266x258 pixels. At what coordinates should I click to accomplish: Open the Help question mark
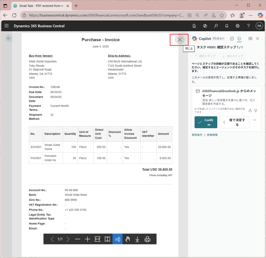[248, 26]
